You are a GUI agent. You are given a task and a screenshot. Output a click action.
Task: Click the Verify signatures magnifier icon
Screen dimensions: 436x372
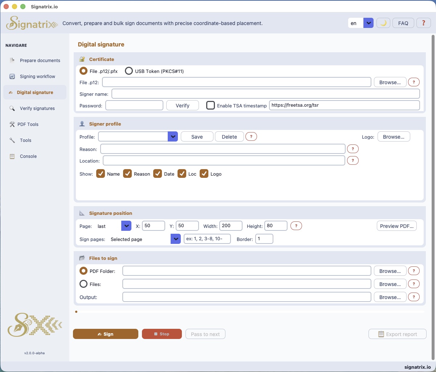pyautogui.click(x=12, y=108)
